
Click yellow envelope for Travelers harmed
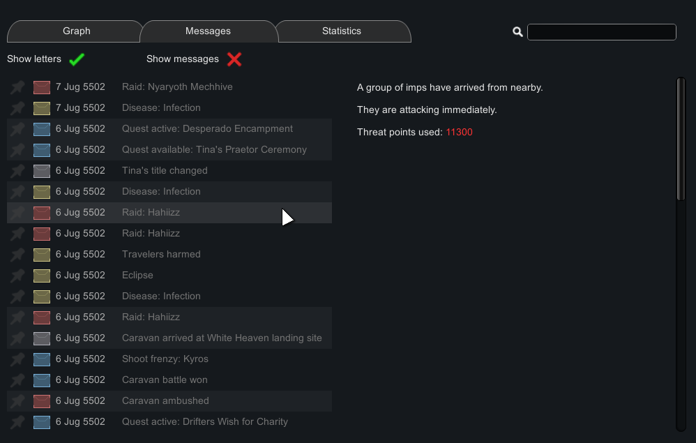click(42, 255)
